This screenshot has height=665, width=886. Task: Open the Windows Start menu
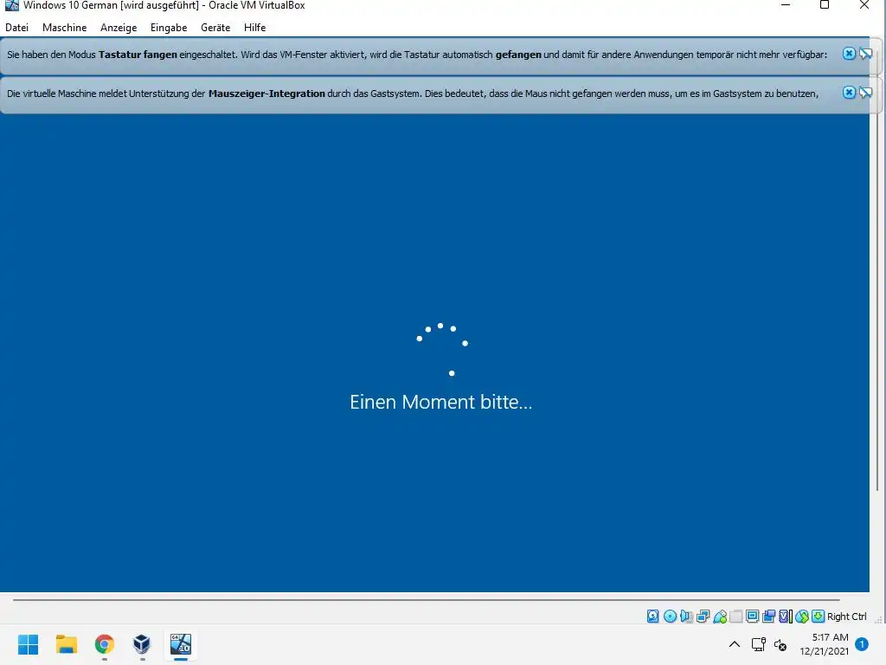(29, 644)
